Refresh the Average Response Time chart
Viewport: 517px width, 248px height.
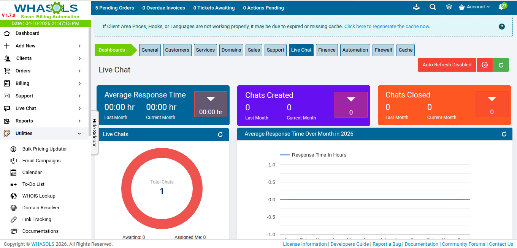(504, 134)
